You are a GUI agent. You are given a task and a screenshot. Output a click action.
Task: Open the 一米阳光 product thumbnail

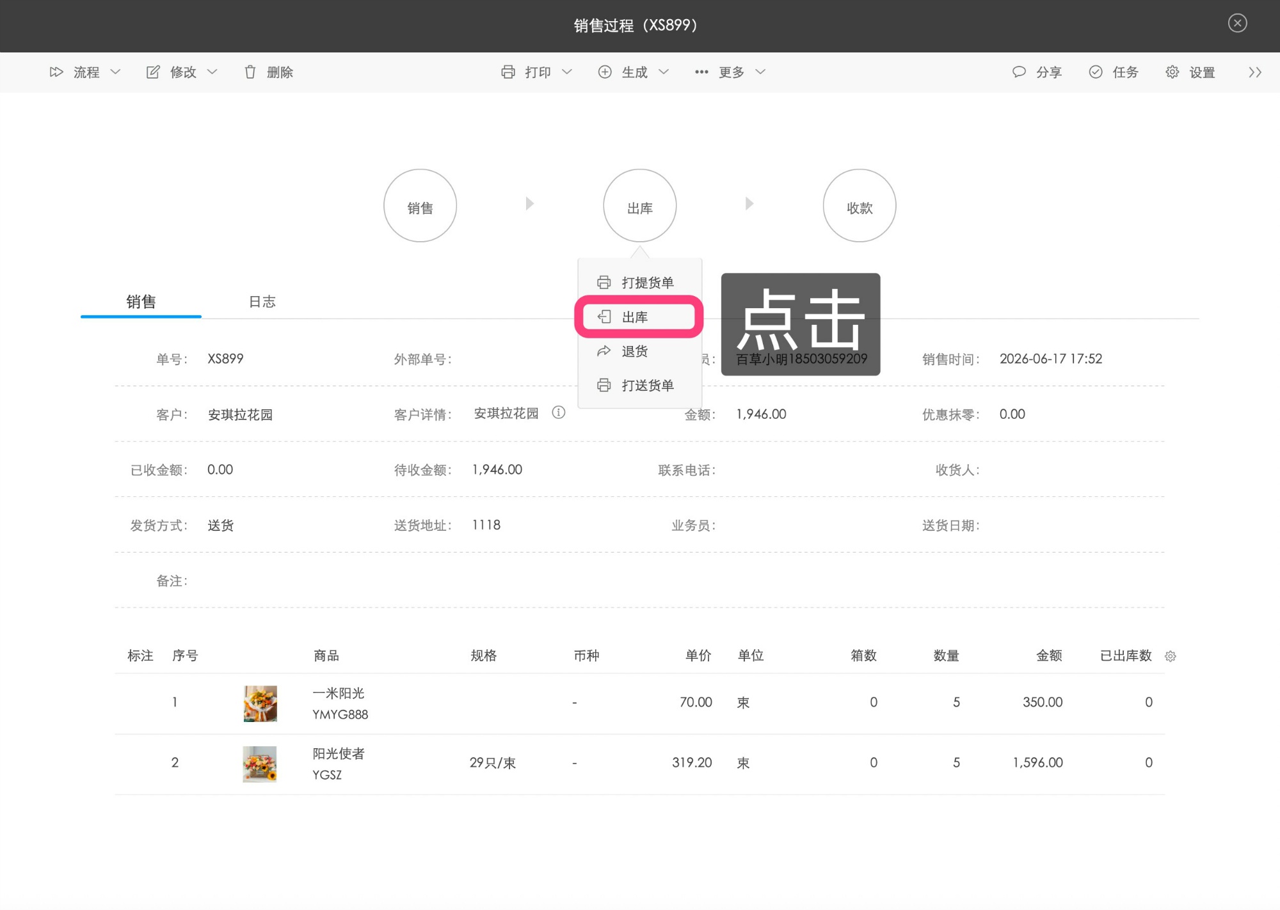(x=260, y=703)
